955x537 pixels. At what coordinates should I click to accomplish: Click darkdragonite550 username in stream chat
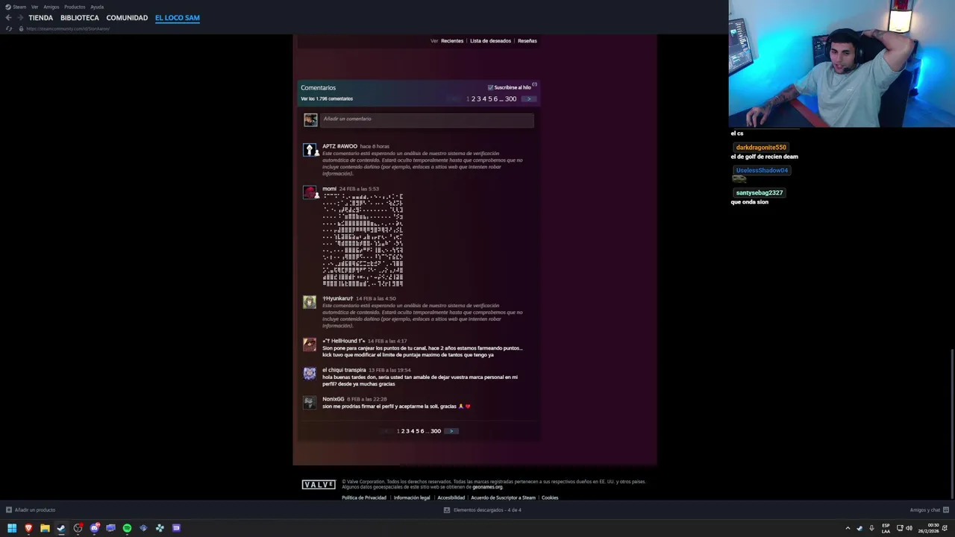coord(761,148)
